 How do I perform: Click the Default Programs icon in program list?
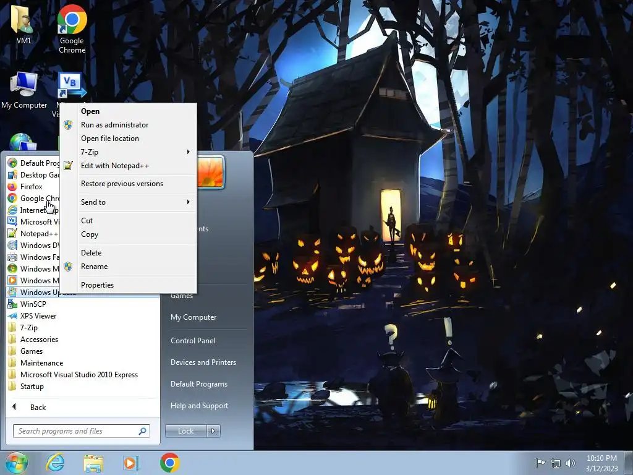(x=12, y=163)
